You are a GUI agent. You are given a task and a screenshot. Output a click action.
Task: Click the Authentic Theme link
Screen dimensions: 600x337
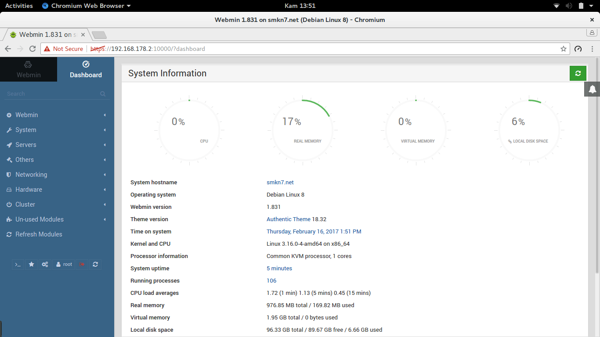(x=289, y=219)
